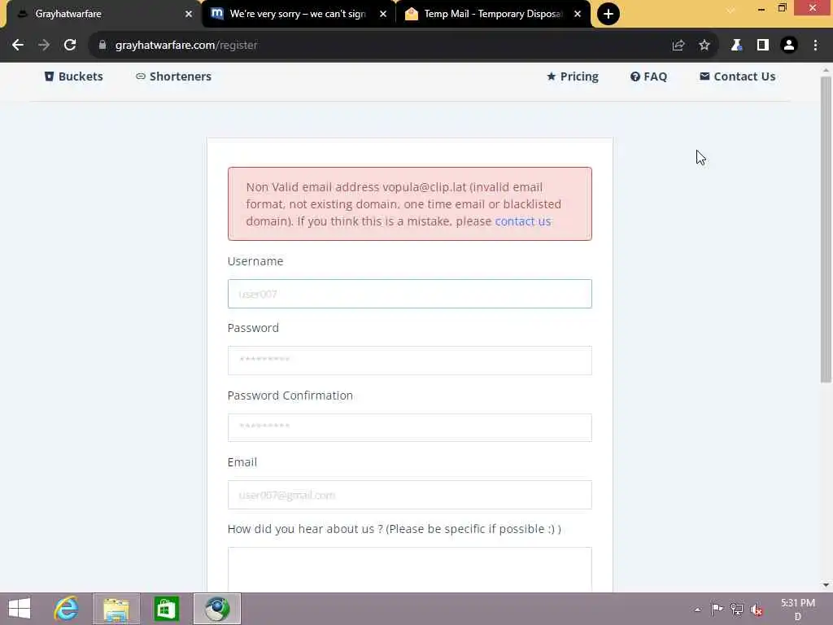Open the tab search chevron

coord(731,10)
